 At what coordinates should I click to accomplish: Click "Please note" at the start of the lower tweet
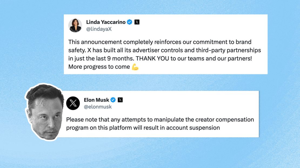click(x=79, y=120)
